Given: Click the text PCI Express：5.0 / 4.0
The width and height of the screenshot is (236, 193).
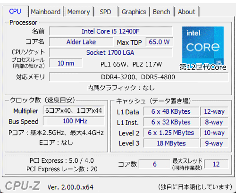Looking at the screenshot, I should pyautogui.click(x=62, y=160).
